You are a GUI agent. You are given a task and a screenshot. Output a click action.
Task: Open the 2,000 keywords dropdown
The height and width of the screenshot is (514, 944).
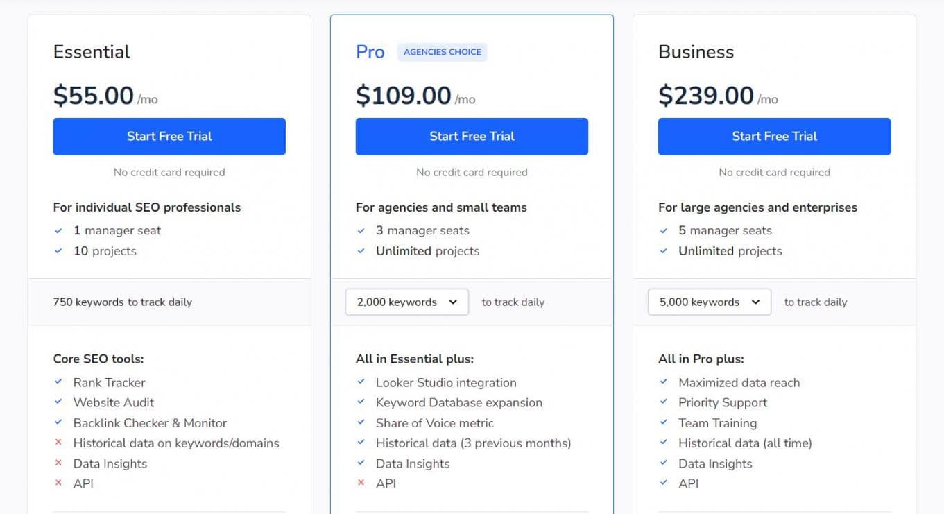click(407, 302)
